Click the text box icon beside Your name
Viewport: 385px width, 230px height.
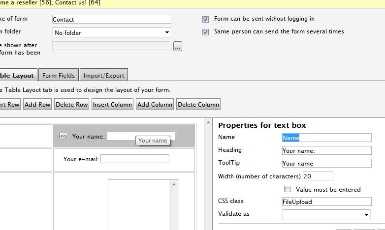click(63, 136)
